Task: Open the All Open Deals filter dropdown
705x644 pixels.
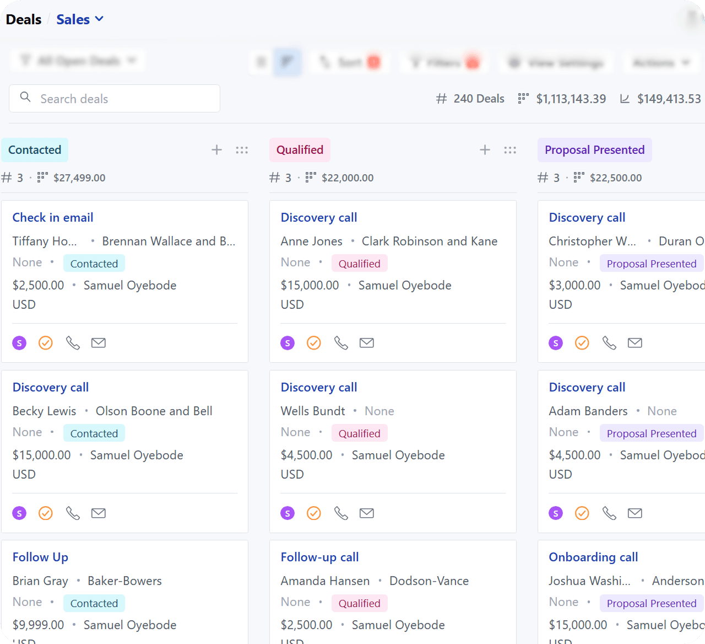Action: [x=78, y=60]
